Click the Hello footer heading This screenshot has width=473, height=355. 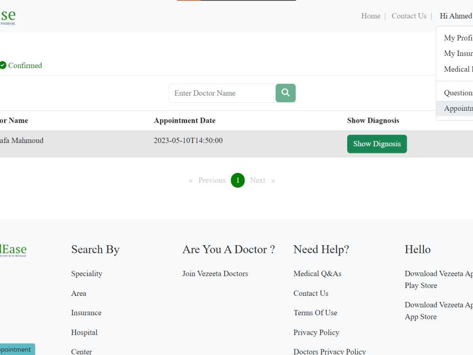tap(418, 249)
